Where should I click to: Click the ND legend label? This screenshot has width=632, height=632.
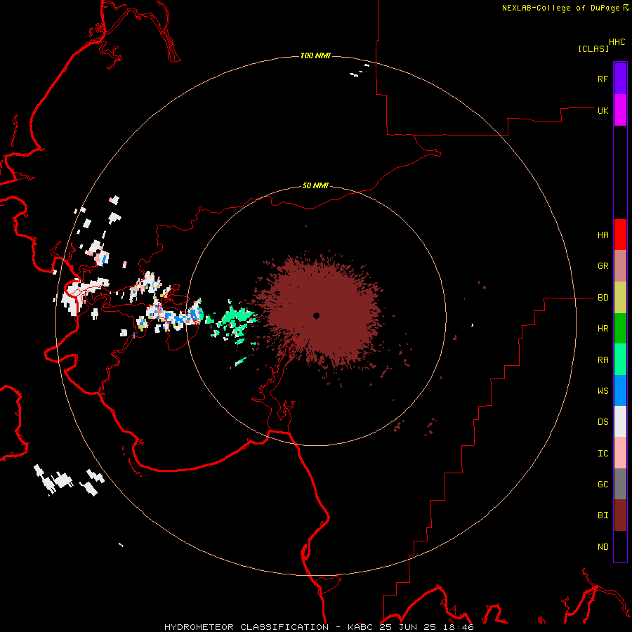pos(603,546)
